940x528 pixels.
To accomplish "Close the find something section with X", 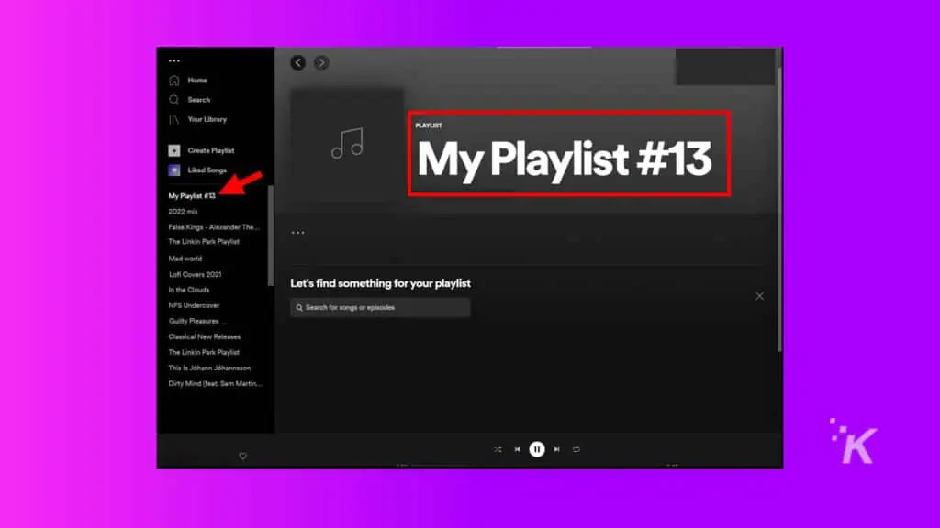I will tap(759, 296).
